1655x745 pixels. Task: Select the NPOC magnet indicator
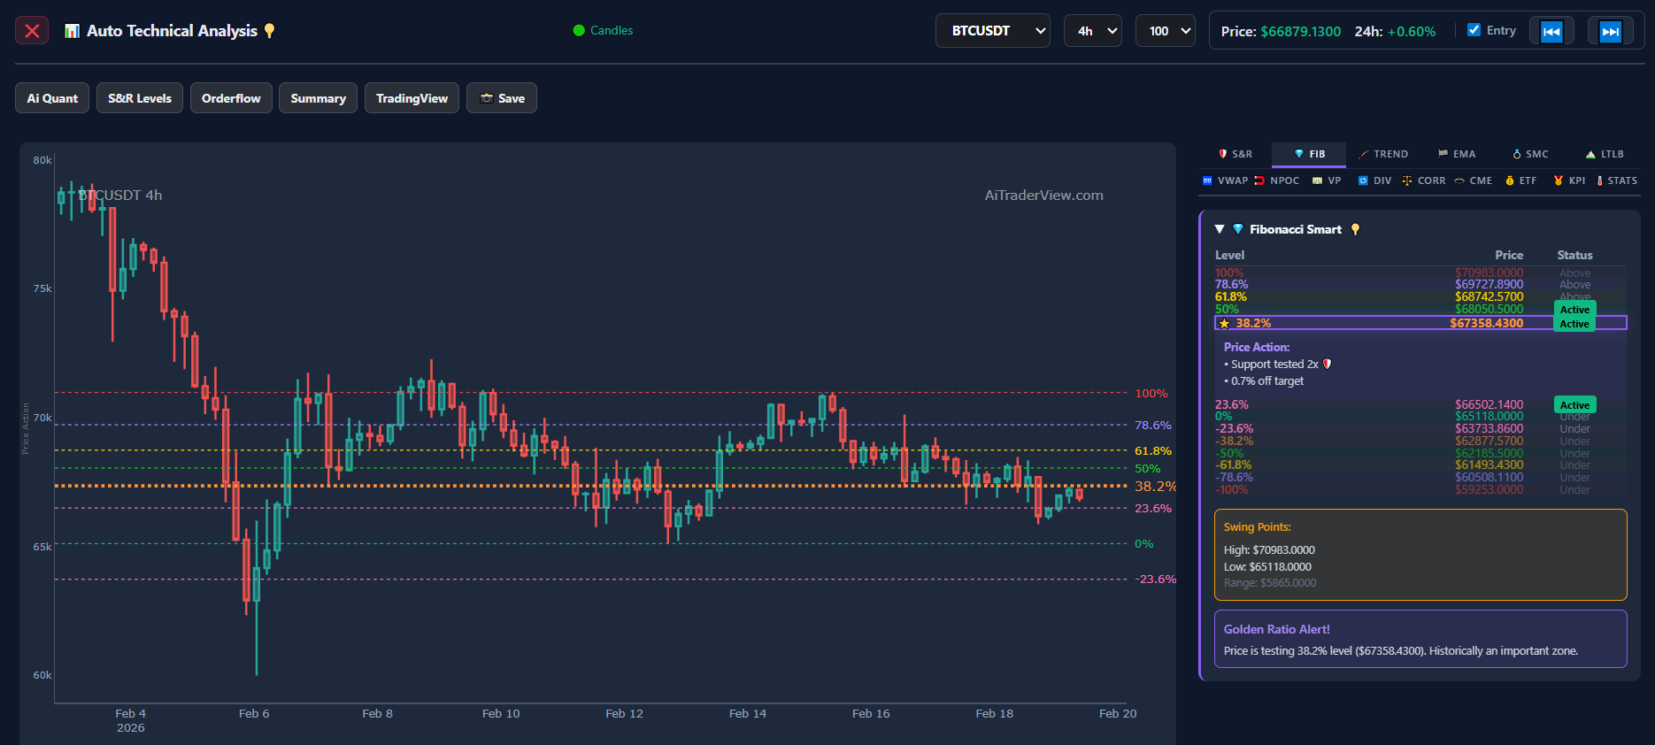[1277, 180]
